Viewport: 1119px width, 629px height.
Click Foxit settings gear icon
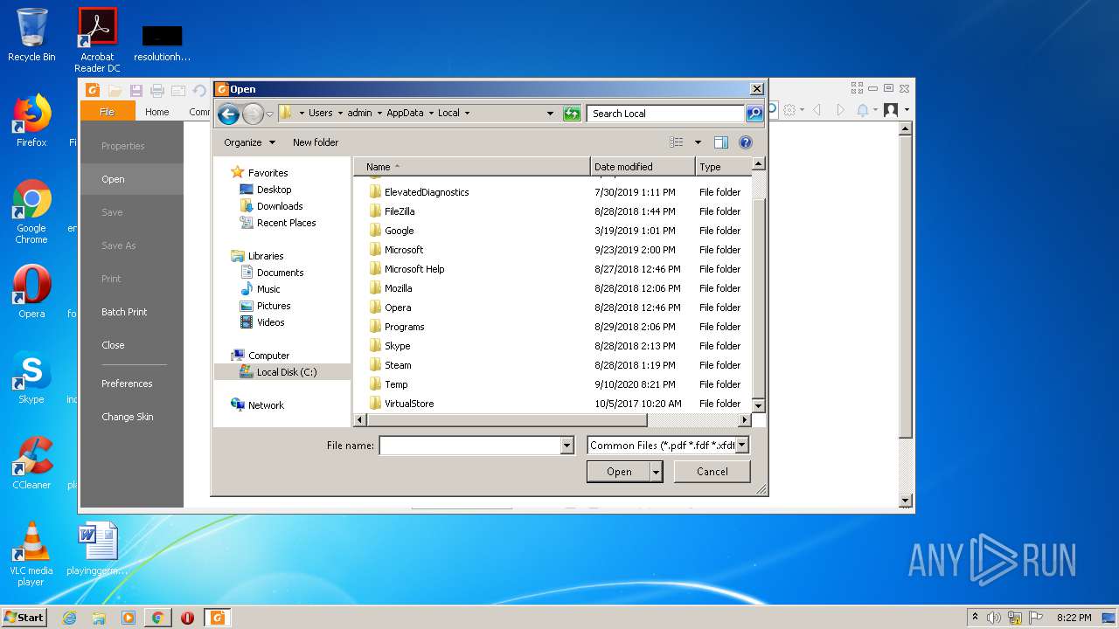789,110
